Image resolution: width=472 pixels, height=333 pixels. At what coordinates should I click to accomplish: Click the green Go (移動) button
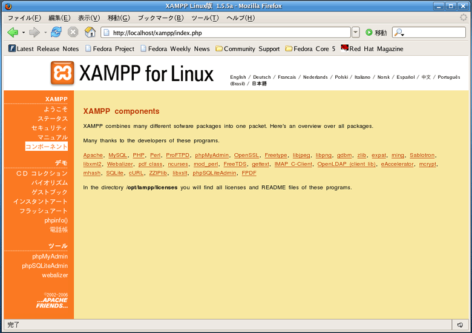[376, 33]
